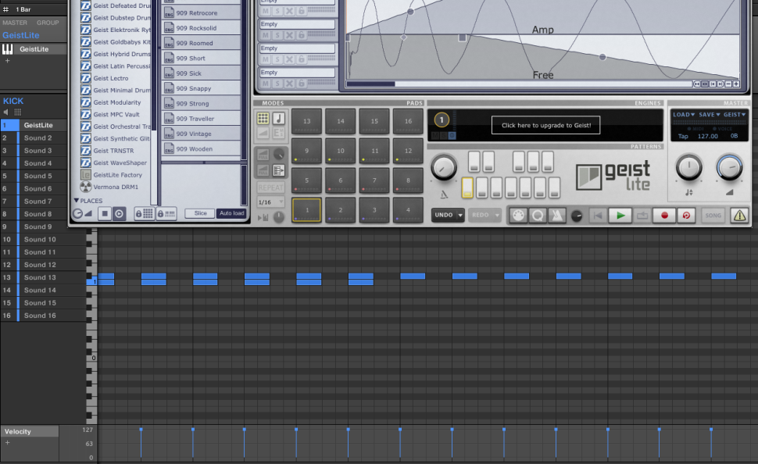Select the note mode icon in Modes
758x464 pixels.
[x=278, y=119]
